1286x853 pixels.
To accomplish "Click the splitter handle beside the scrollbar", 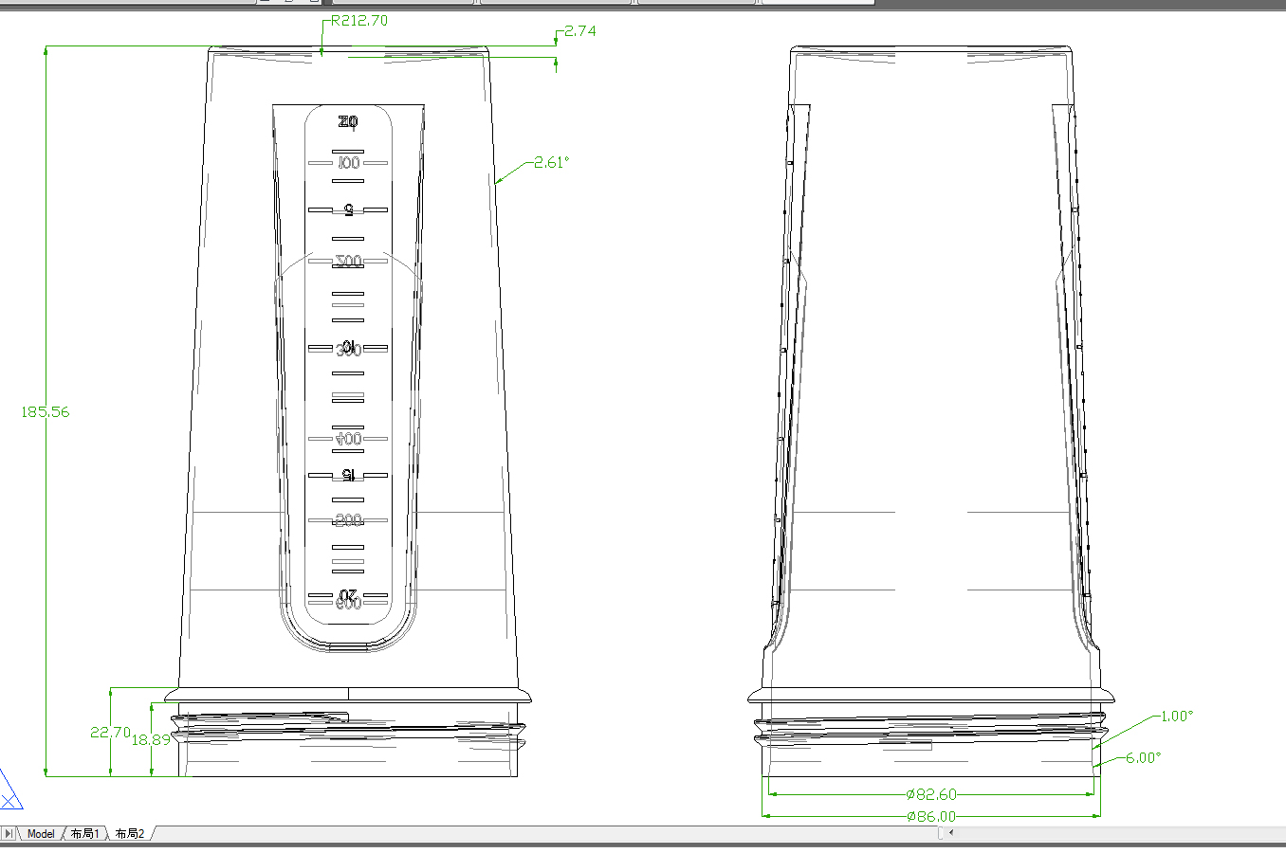I will 941,833.
